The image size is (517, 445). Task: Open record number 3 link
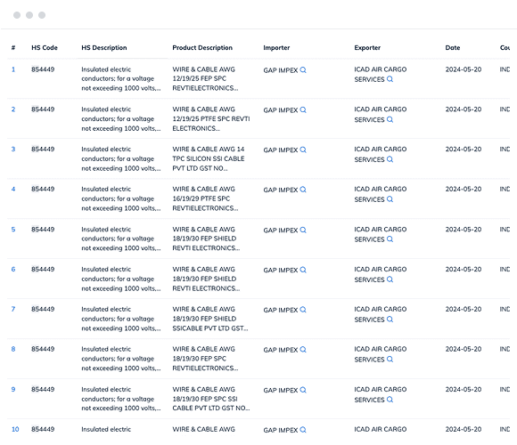coord(13,150)
